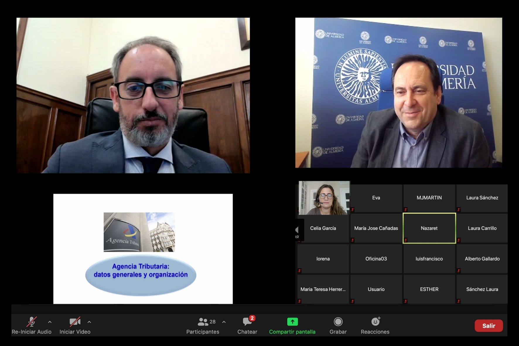Open chat with the Chatear icon

coord(247,322)
